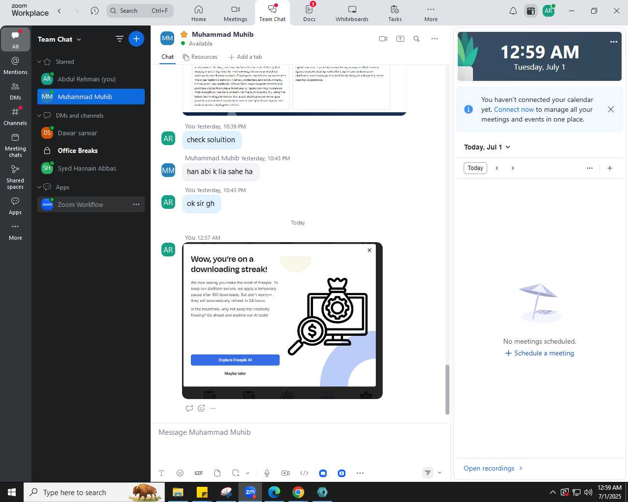Click the history clock icon
The image size is (628, 502).
(x=95, y=11)
